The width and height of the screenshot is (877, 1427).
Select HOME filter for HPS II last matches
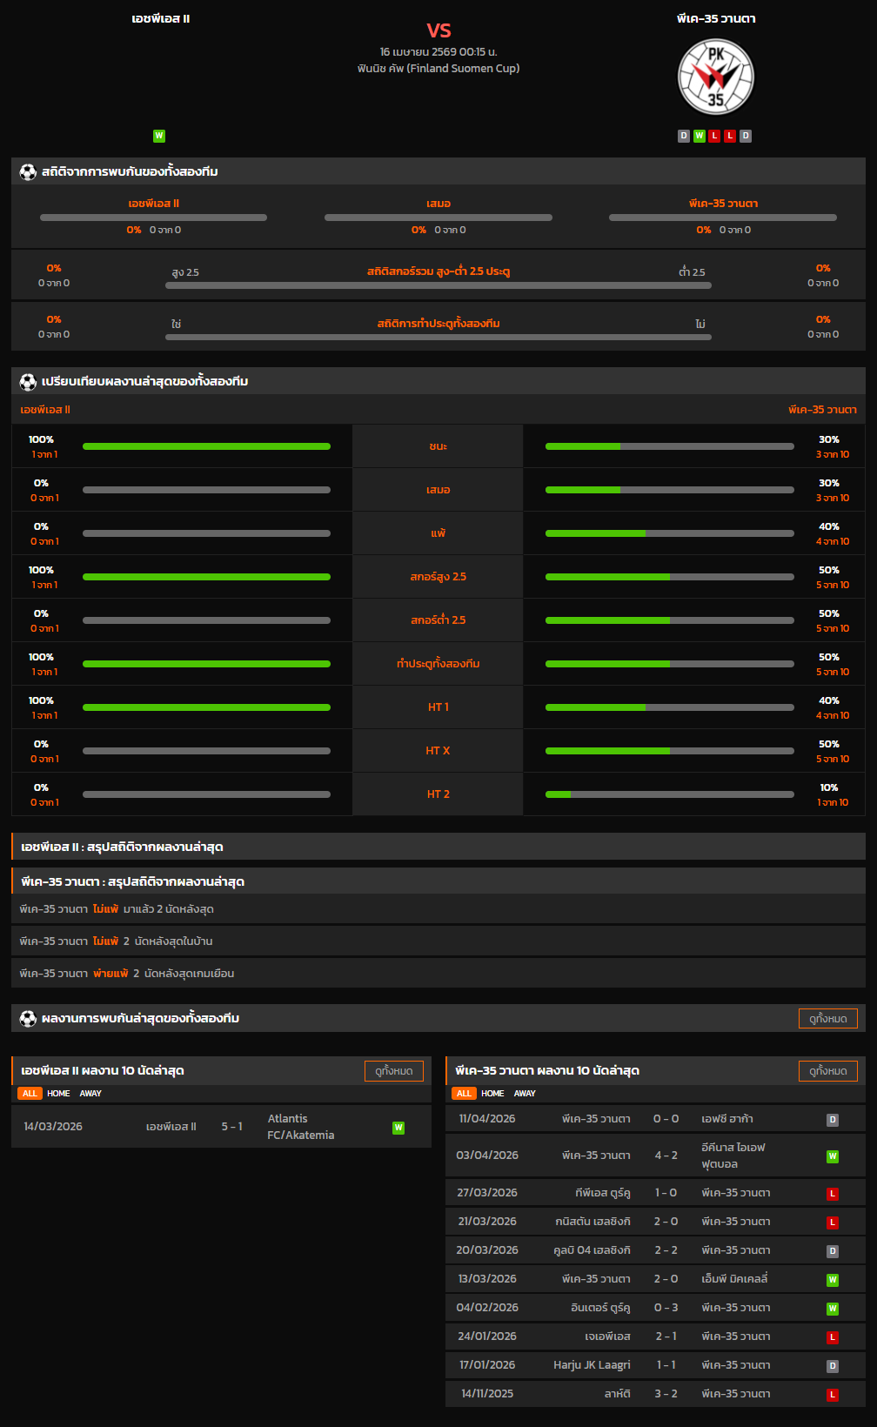pos(58,1094)
